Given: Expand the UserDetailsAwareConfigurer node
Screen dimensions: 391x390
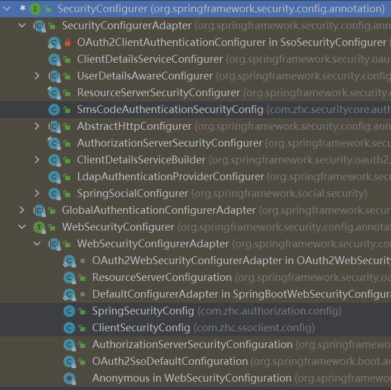Looking at the screenshot, I should (37, 76).
